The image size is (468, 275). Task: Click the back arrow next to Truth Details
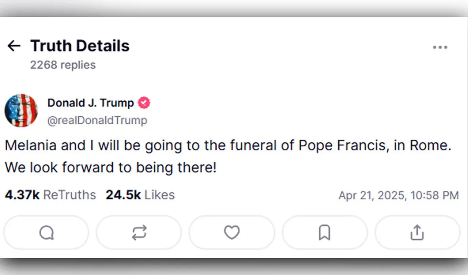(x=14, y=45)
